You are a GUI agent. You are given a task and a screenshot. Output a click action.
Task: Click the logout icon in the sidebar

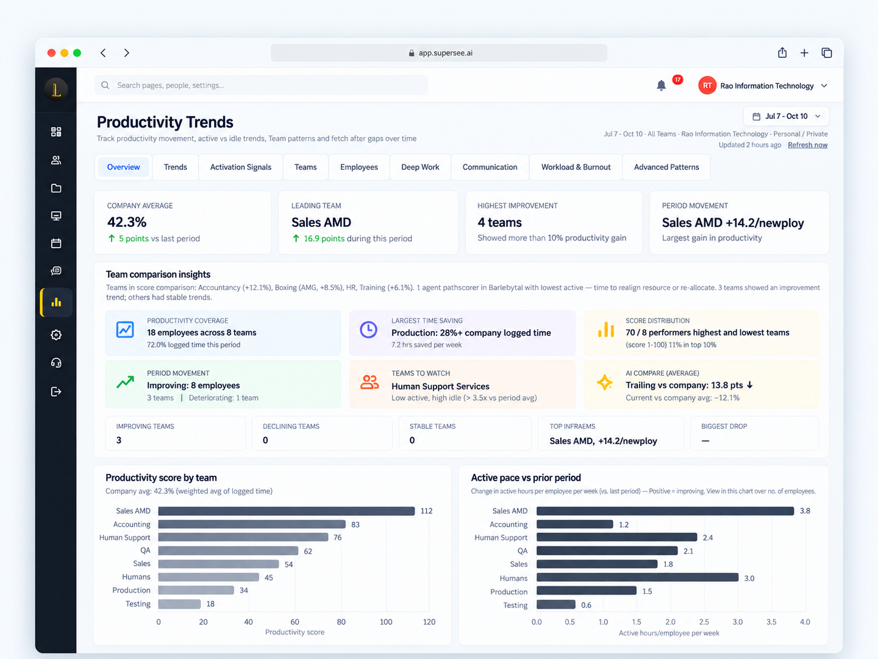(x=56, y=391)
